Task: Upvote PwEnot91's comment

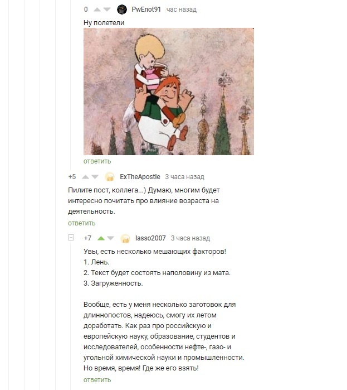Action: click(x=97, y=9)
